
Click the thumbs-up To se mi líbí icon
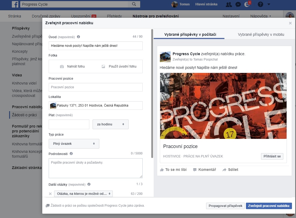tap(162, 170)
